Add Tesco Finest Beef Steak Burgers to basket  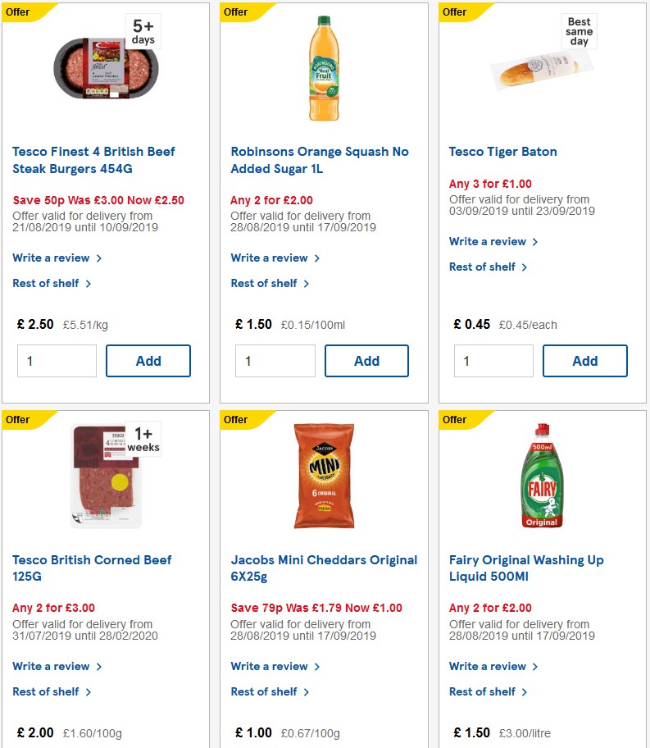148,361
